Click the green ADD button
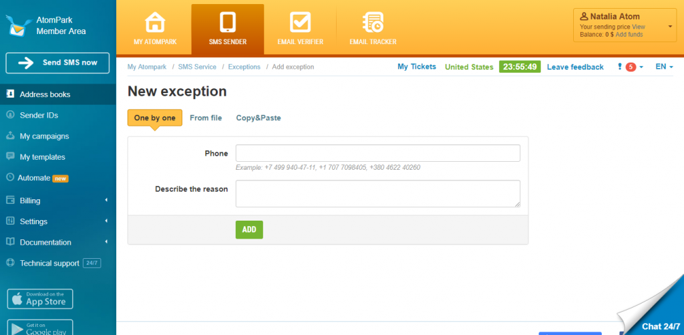This screenshot has width=684, height=335. point(249,230)
